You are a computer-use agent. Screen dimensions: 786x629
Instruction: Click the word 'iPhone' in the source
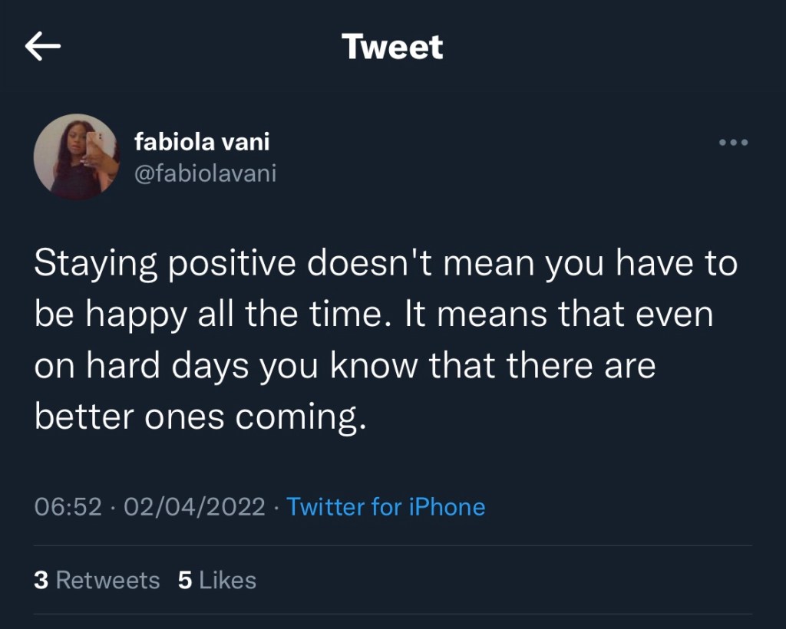(x=449, y=507)
